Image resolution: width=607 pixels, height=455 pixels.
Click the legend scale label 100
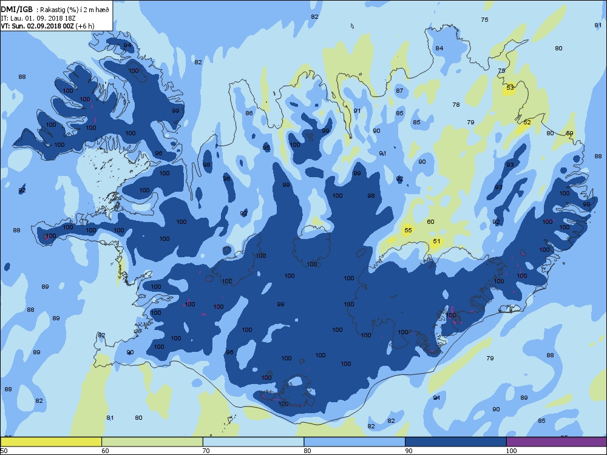tap(511, 451)
